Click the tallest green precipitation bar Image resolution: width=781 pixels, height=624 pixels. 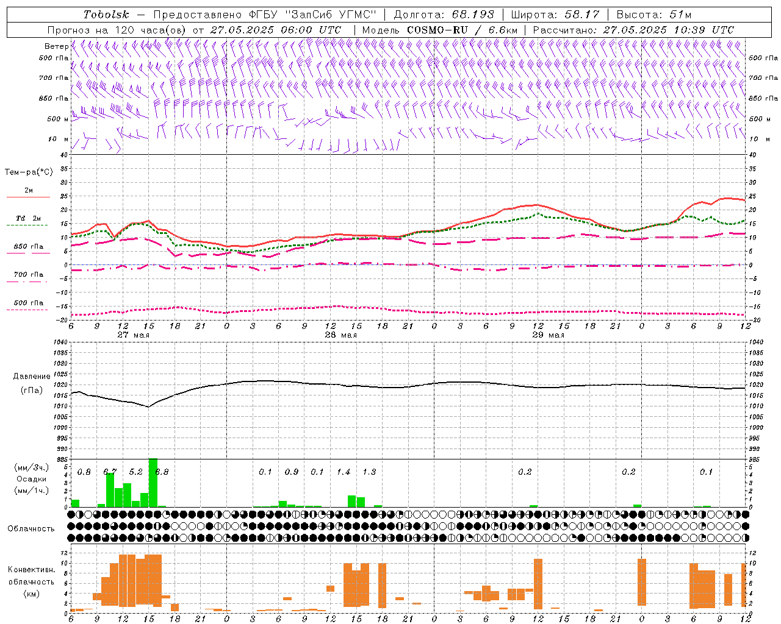point(153,483)
